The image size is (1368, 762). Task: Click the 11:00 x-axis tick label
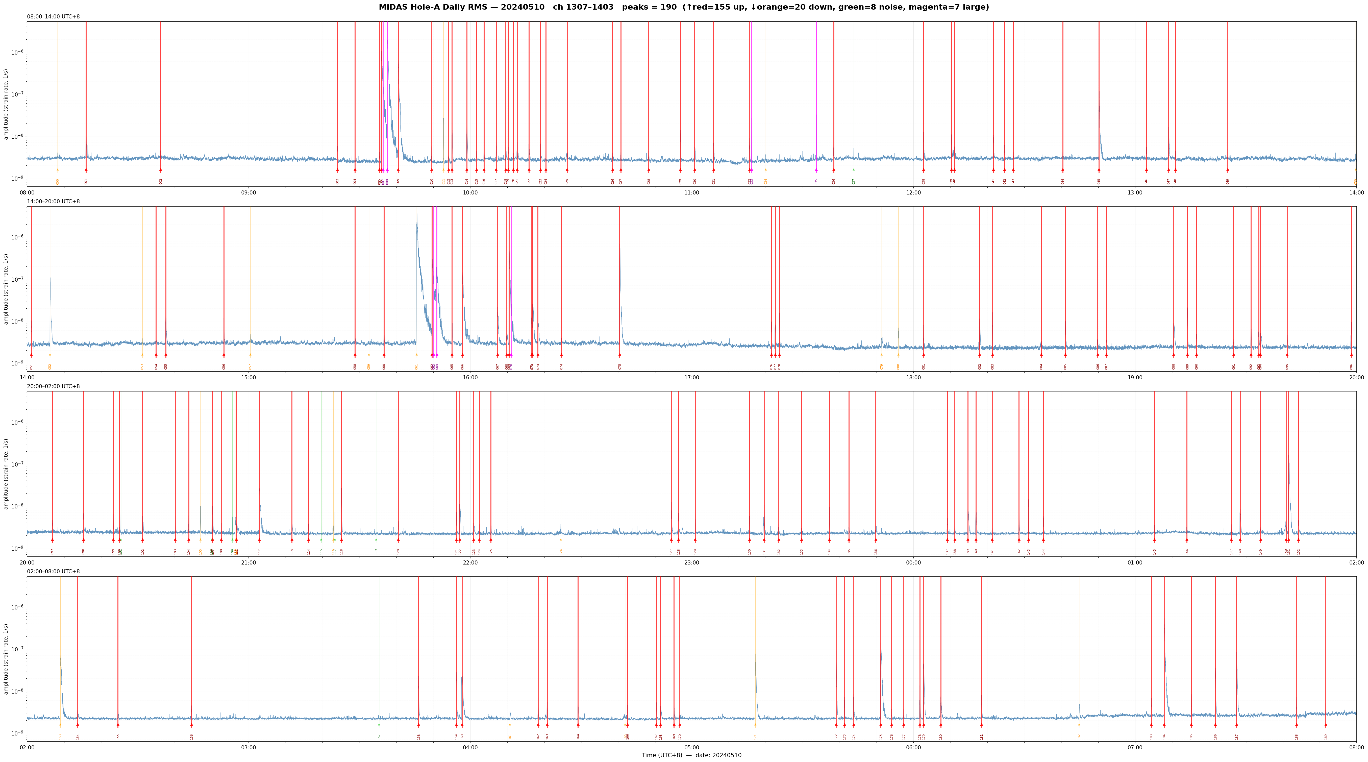tap(691, 193)
